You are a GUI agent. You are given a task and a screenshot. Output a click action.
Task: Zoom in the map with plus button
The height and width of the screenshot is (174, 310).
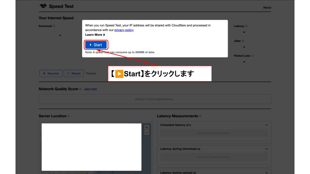point(147,128)
